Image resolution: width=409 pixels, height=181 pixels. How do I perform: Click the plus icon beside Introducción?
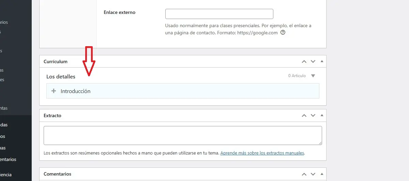pos(54,91)
